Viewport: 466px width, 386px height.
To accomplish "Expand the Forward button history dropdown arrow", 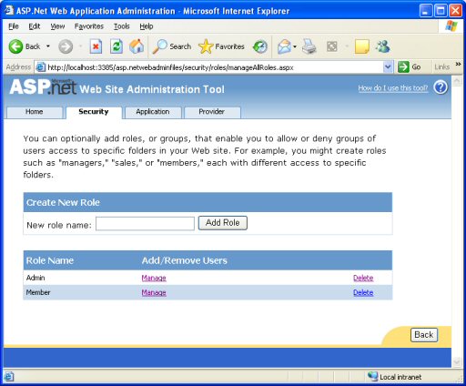I will click(81, 46).
